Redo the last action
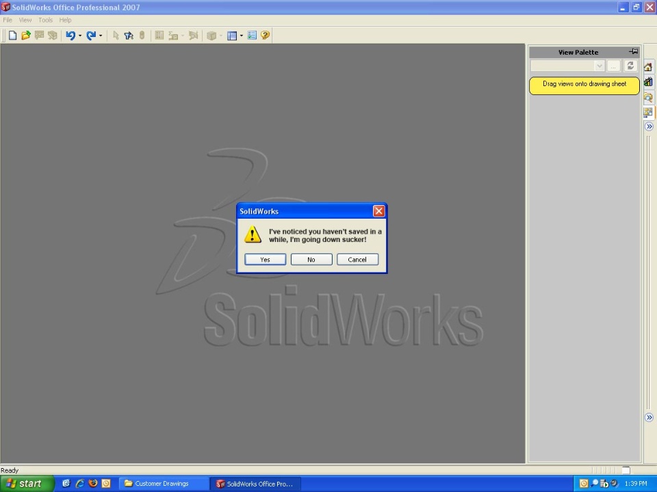This screenshot has height=492, width=657. tap(91, 36)
